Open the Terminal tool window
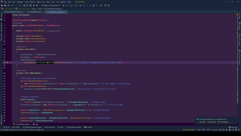This screenshot has width=241, height=136. click(x=88, y=127)
